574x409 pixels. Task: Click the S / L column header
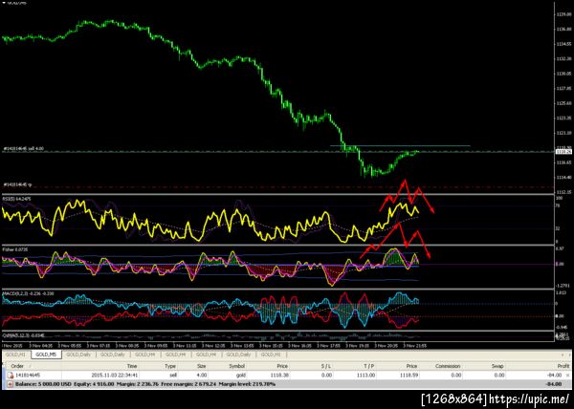pyautogui.click(x=326, y=366)
